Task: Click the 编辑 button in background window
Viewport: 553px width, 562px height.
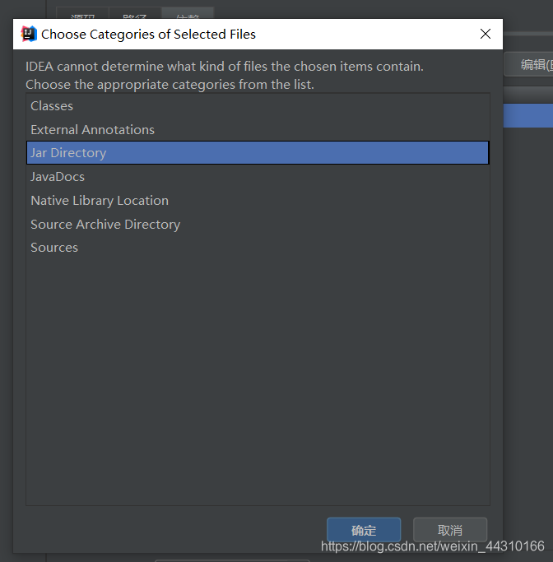Action: (x=529, y=65)
